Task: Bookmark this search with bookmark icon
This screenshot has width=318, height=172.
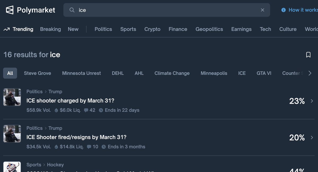Action: tap(308, 55)
